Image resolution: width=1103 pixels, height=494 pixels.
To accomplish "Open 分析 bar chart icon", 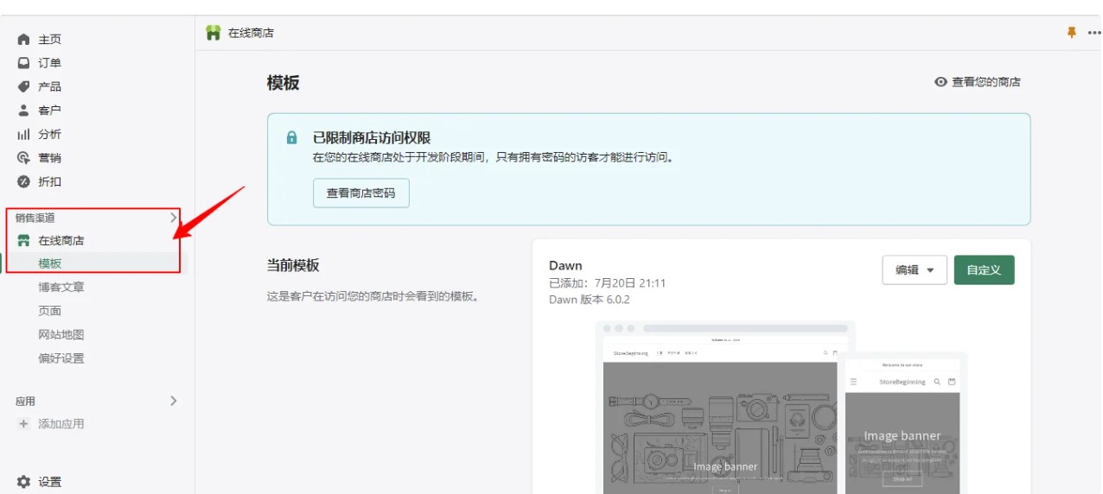I will tap(24, 135).
